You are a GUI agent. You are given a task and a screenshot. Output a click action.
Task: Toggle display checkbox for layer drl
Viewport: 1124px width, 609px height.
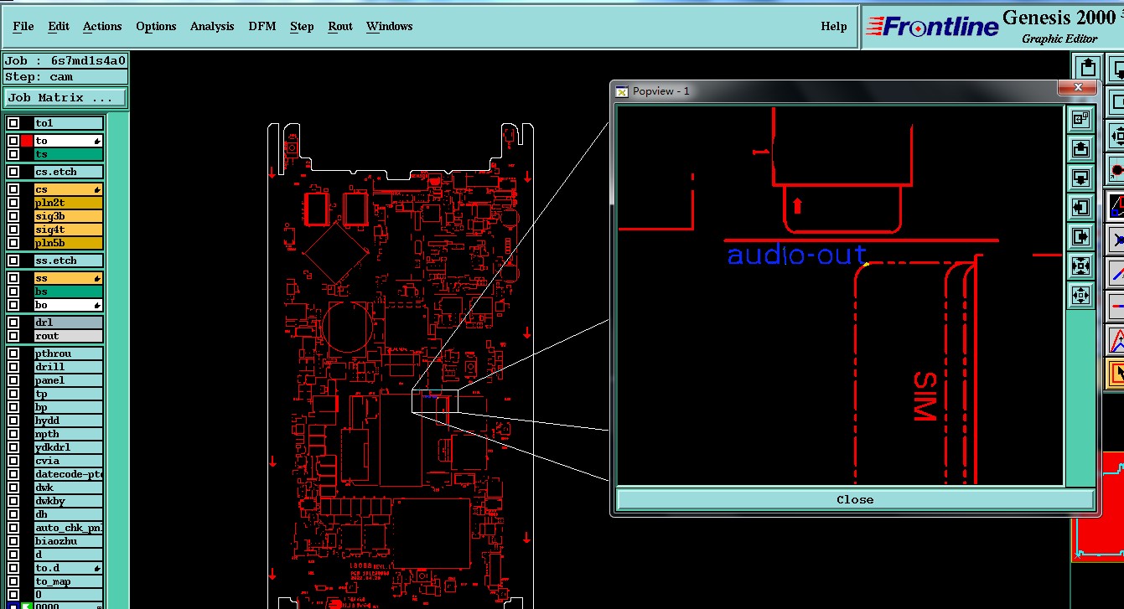[x=13, y=323]
